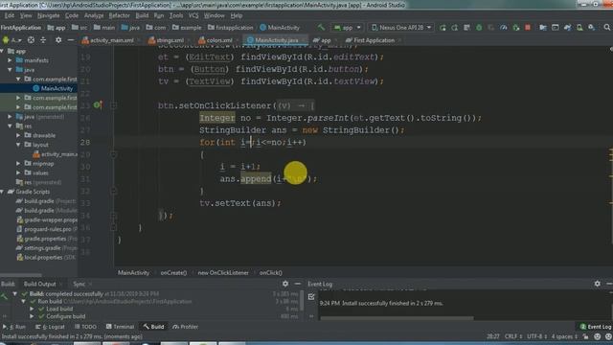Click the Search Everywhere magnifier icon

(x=606, y=28)
